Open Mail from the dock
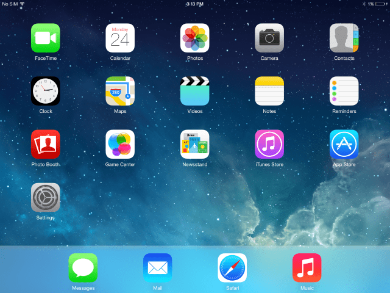 [x=158, y=268]
